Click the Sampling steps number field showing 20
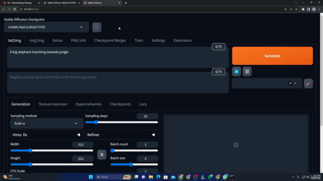The width and height of the screenshot is (323, 181). click(x=147, y=116)
